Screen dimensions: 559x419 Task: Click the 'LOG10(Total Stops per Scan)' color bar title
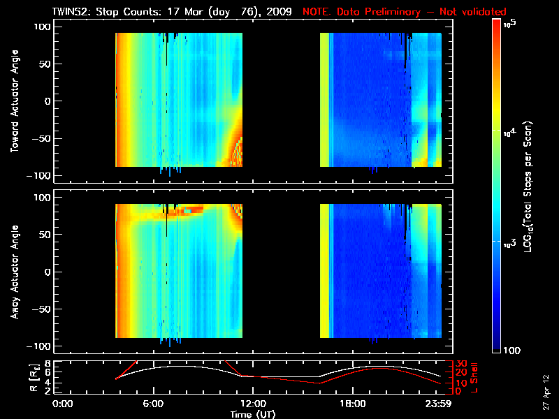[x=528, y=187]
